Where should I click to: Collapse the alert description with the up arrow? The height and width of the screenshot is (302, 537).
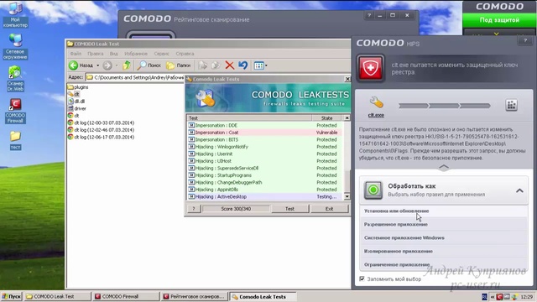(444, 168)
